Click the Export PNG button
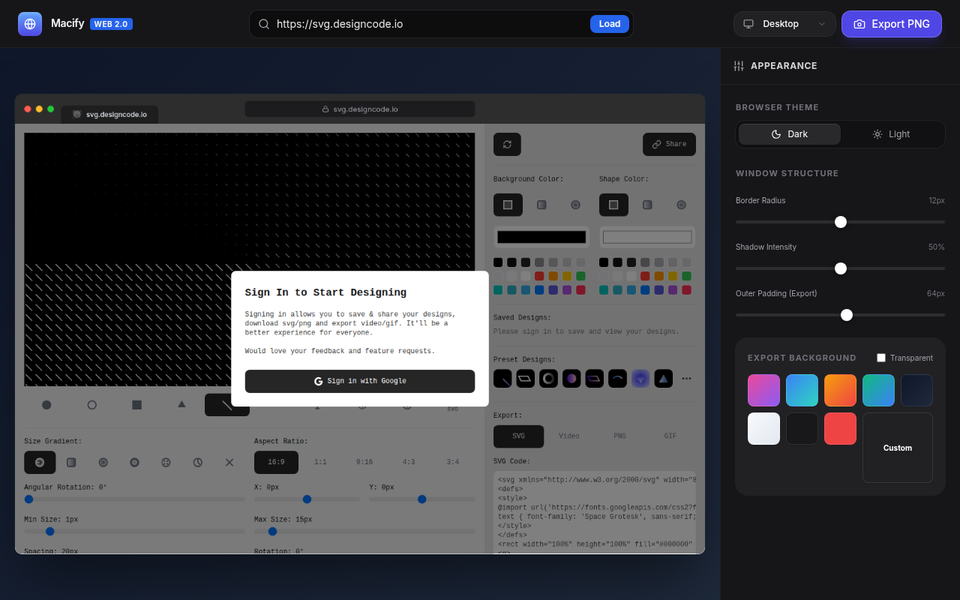This screenshot has width=960, height=600. pyautogui.click(x=892, y=24)
